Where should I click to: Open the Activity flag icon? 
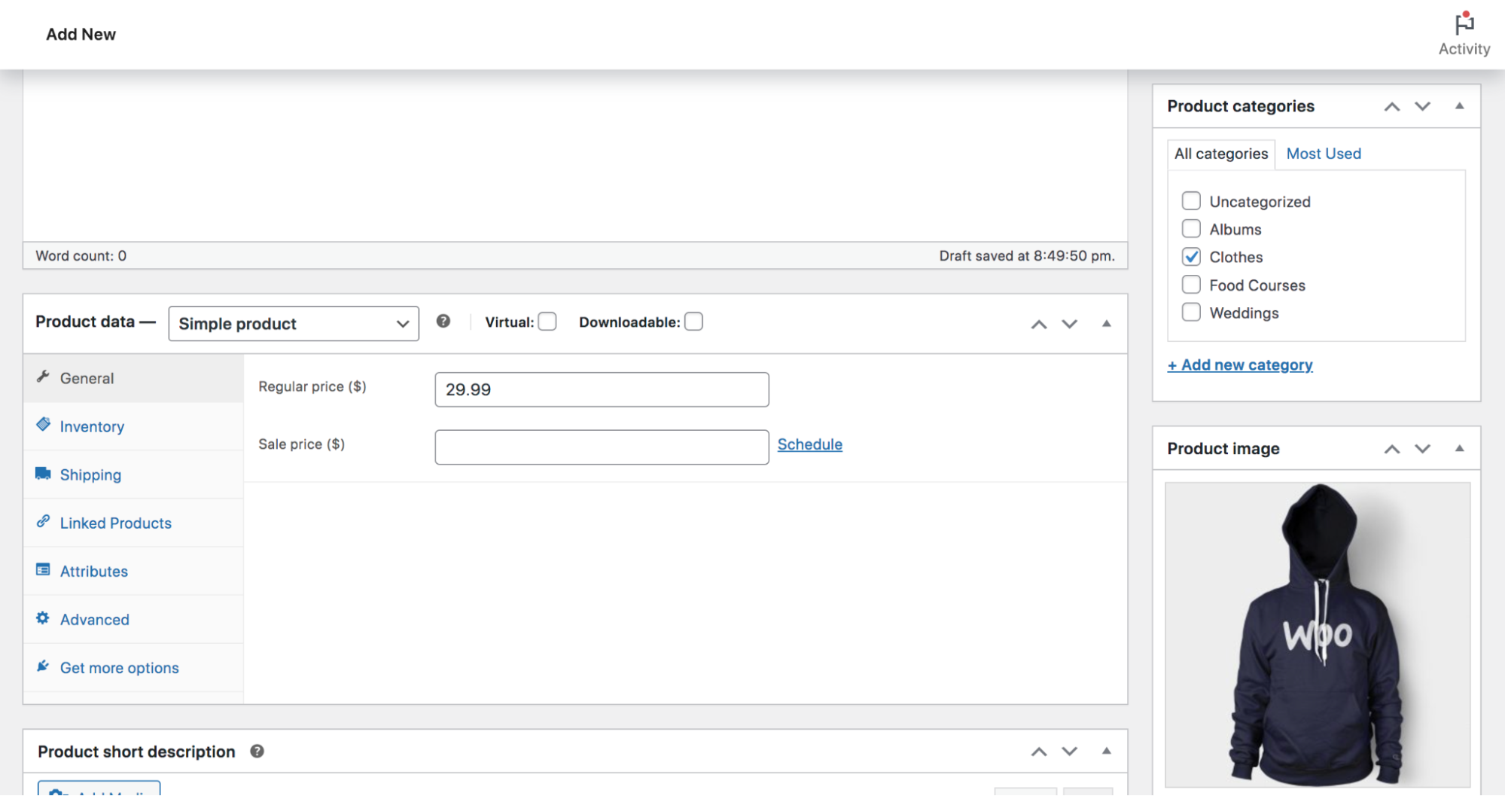pos(1464,24)
